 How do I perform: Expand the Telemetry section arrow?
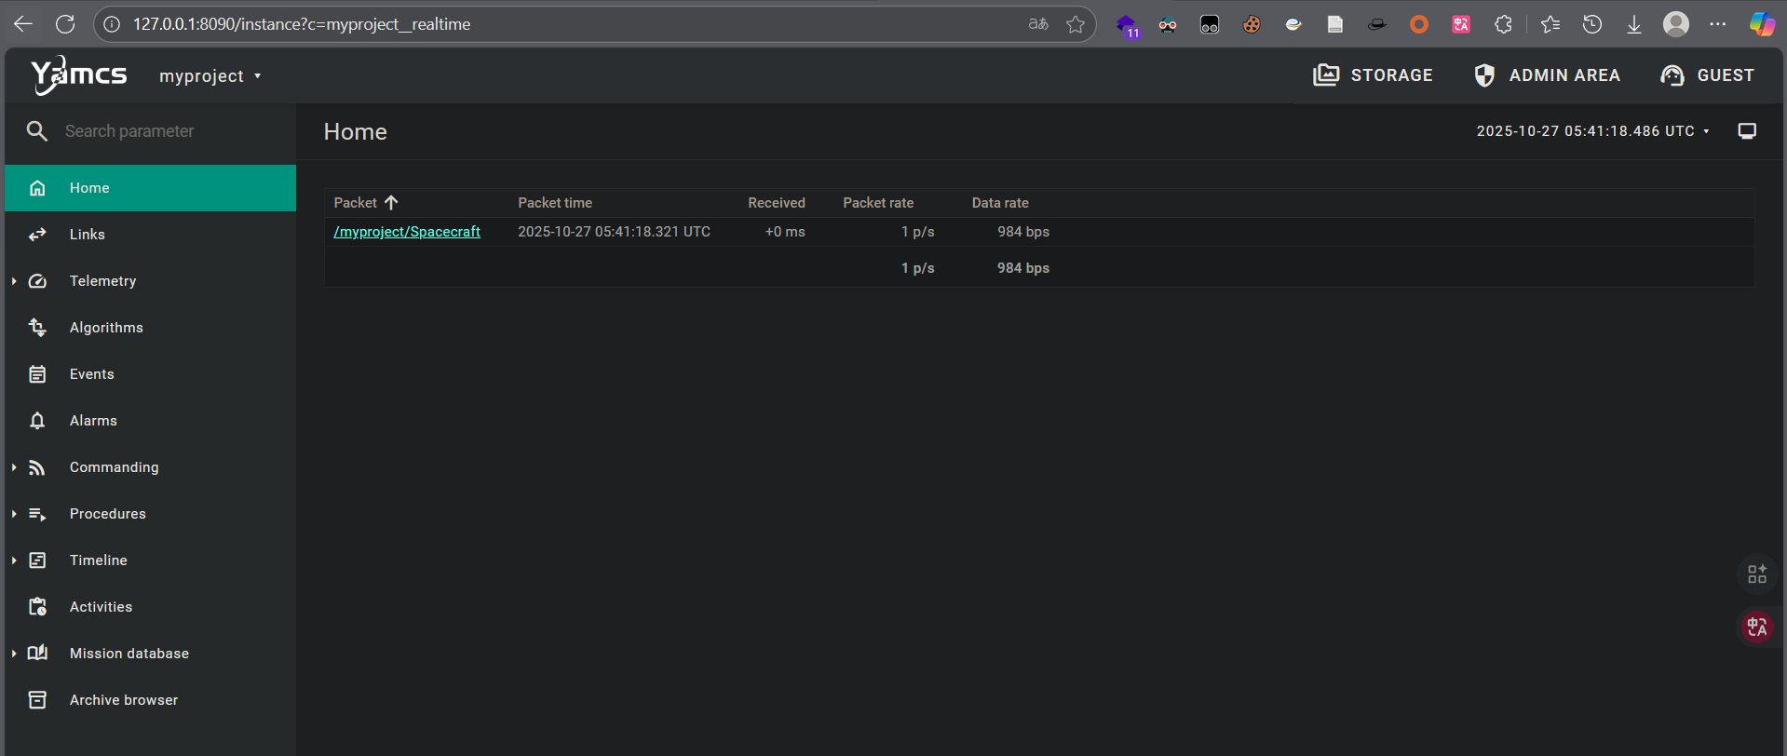pos(14,281)
